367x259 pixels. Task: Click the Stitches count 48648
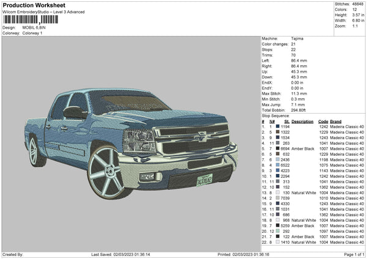click(x=357, y=4)
